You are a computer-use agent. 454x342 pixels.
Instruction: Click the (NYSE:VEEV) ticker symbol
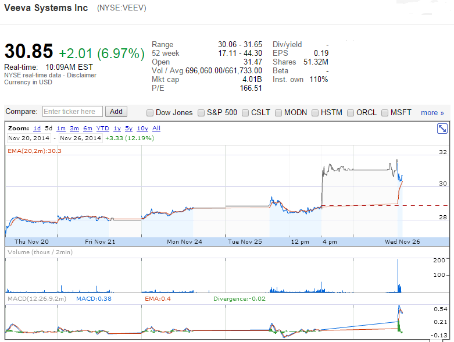pyautogui.click(x=121, y=8)
